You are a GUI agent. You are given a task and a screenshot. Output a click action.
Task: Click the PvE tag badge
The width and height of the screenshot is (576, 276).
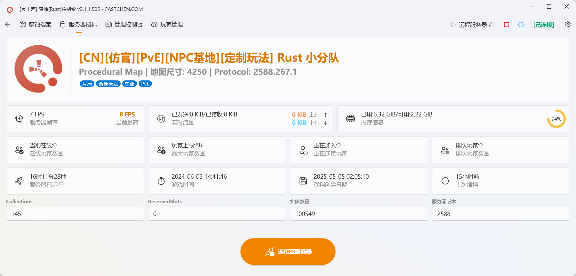(x=145, y=84)
